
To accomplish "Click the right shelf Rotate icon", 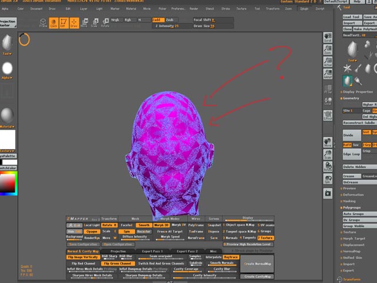I will pos(328,166).
